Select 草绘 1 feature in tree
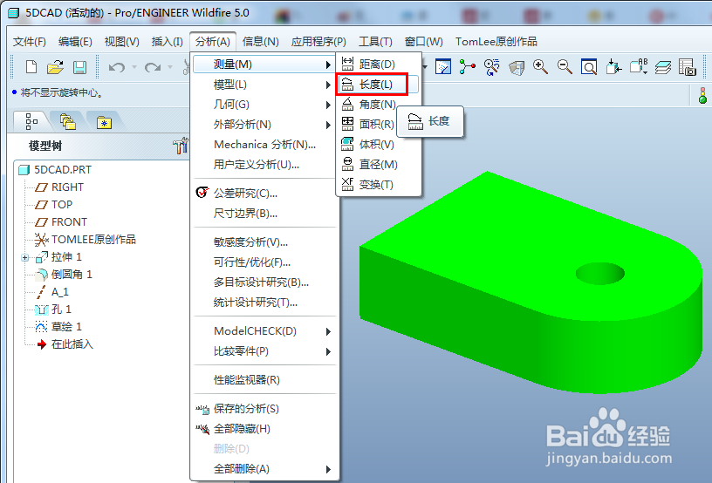The height and width of the screenshot is (483, 712). 58,327
